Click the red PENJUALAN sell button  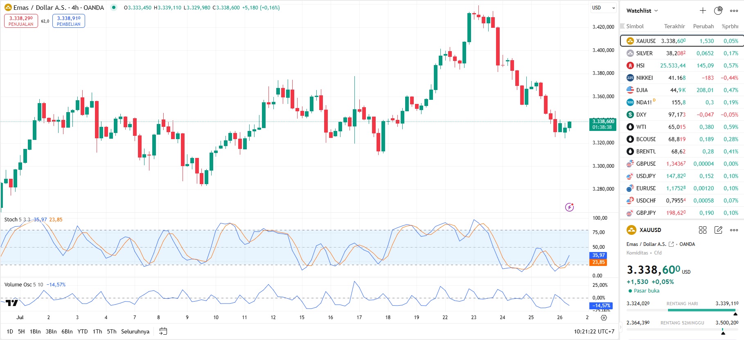(x=21, y=21)
